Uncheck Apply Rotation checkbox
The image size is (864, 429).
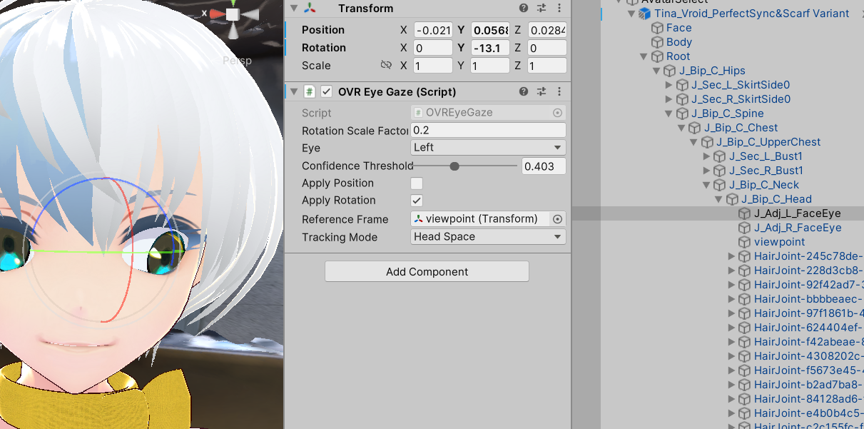[417, 201]
